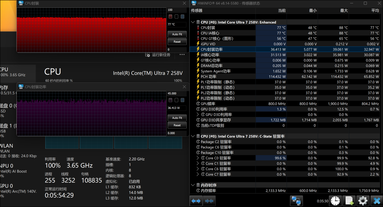Click the 最大 column header
This screenshot has width=383, height=207.
(x=344, y=11)
